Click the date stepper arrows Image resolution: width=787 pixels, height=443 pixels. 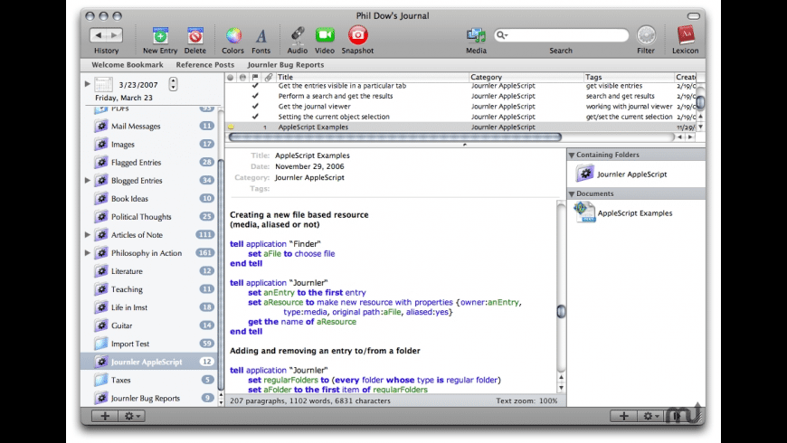coord(173,84)
